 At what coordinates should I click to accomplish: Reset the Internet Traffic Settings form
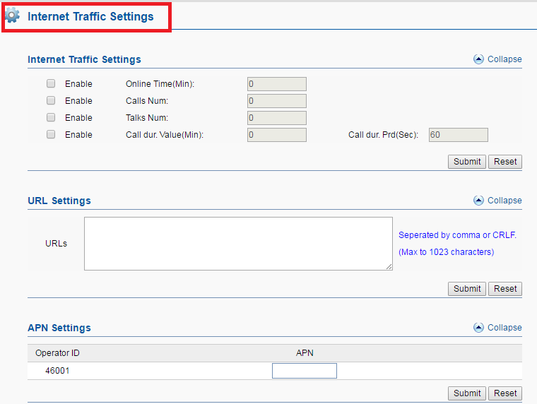pyautogui.click(x=505, y=162)
